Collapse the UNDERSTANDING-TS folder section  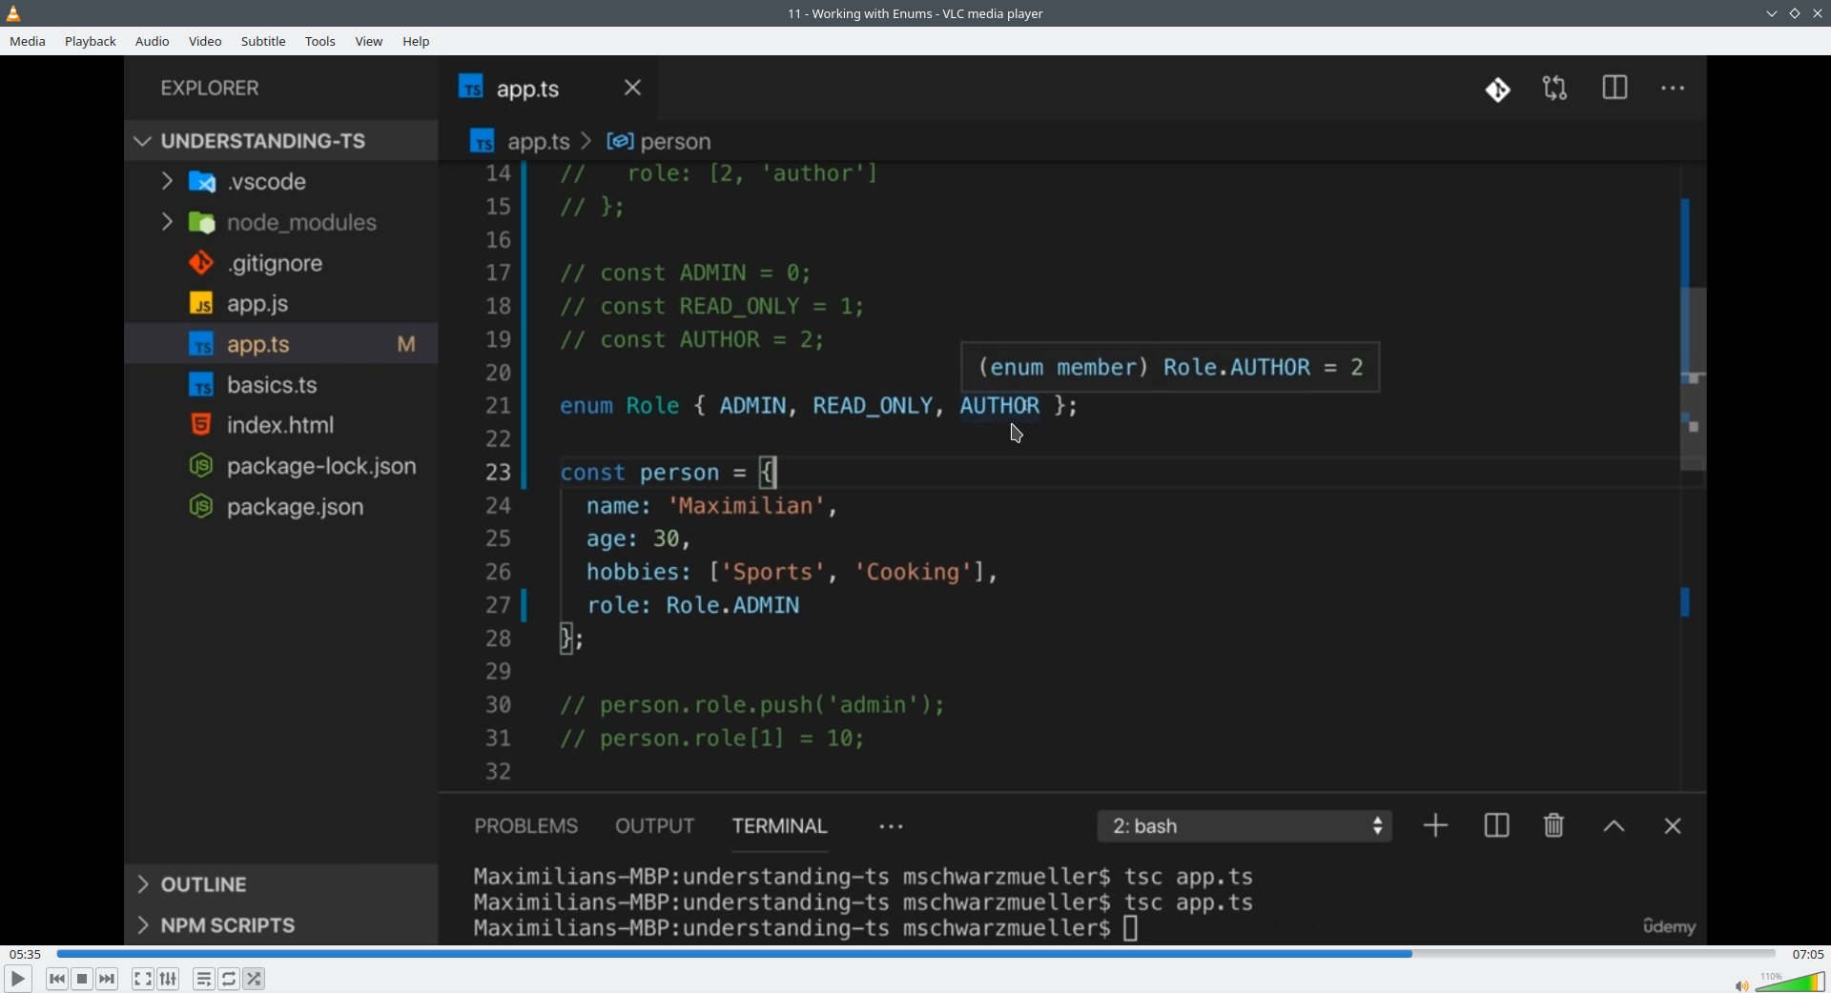[281, 141]
